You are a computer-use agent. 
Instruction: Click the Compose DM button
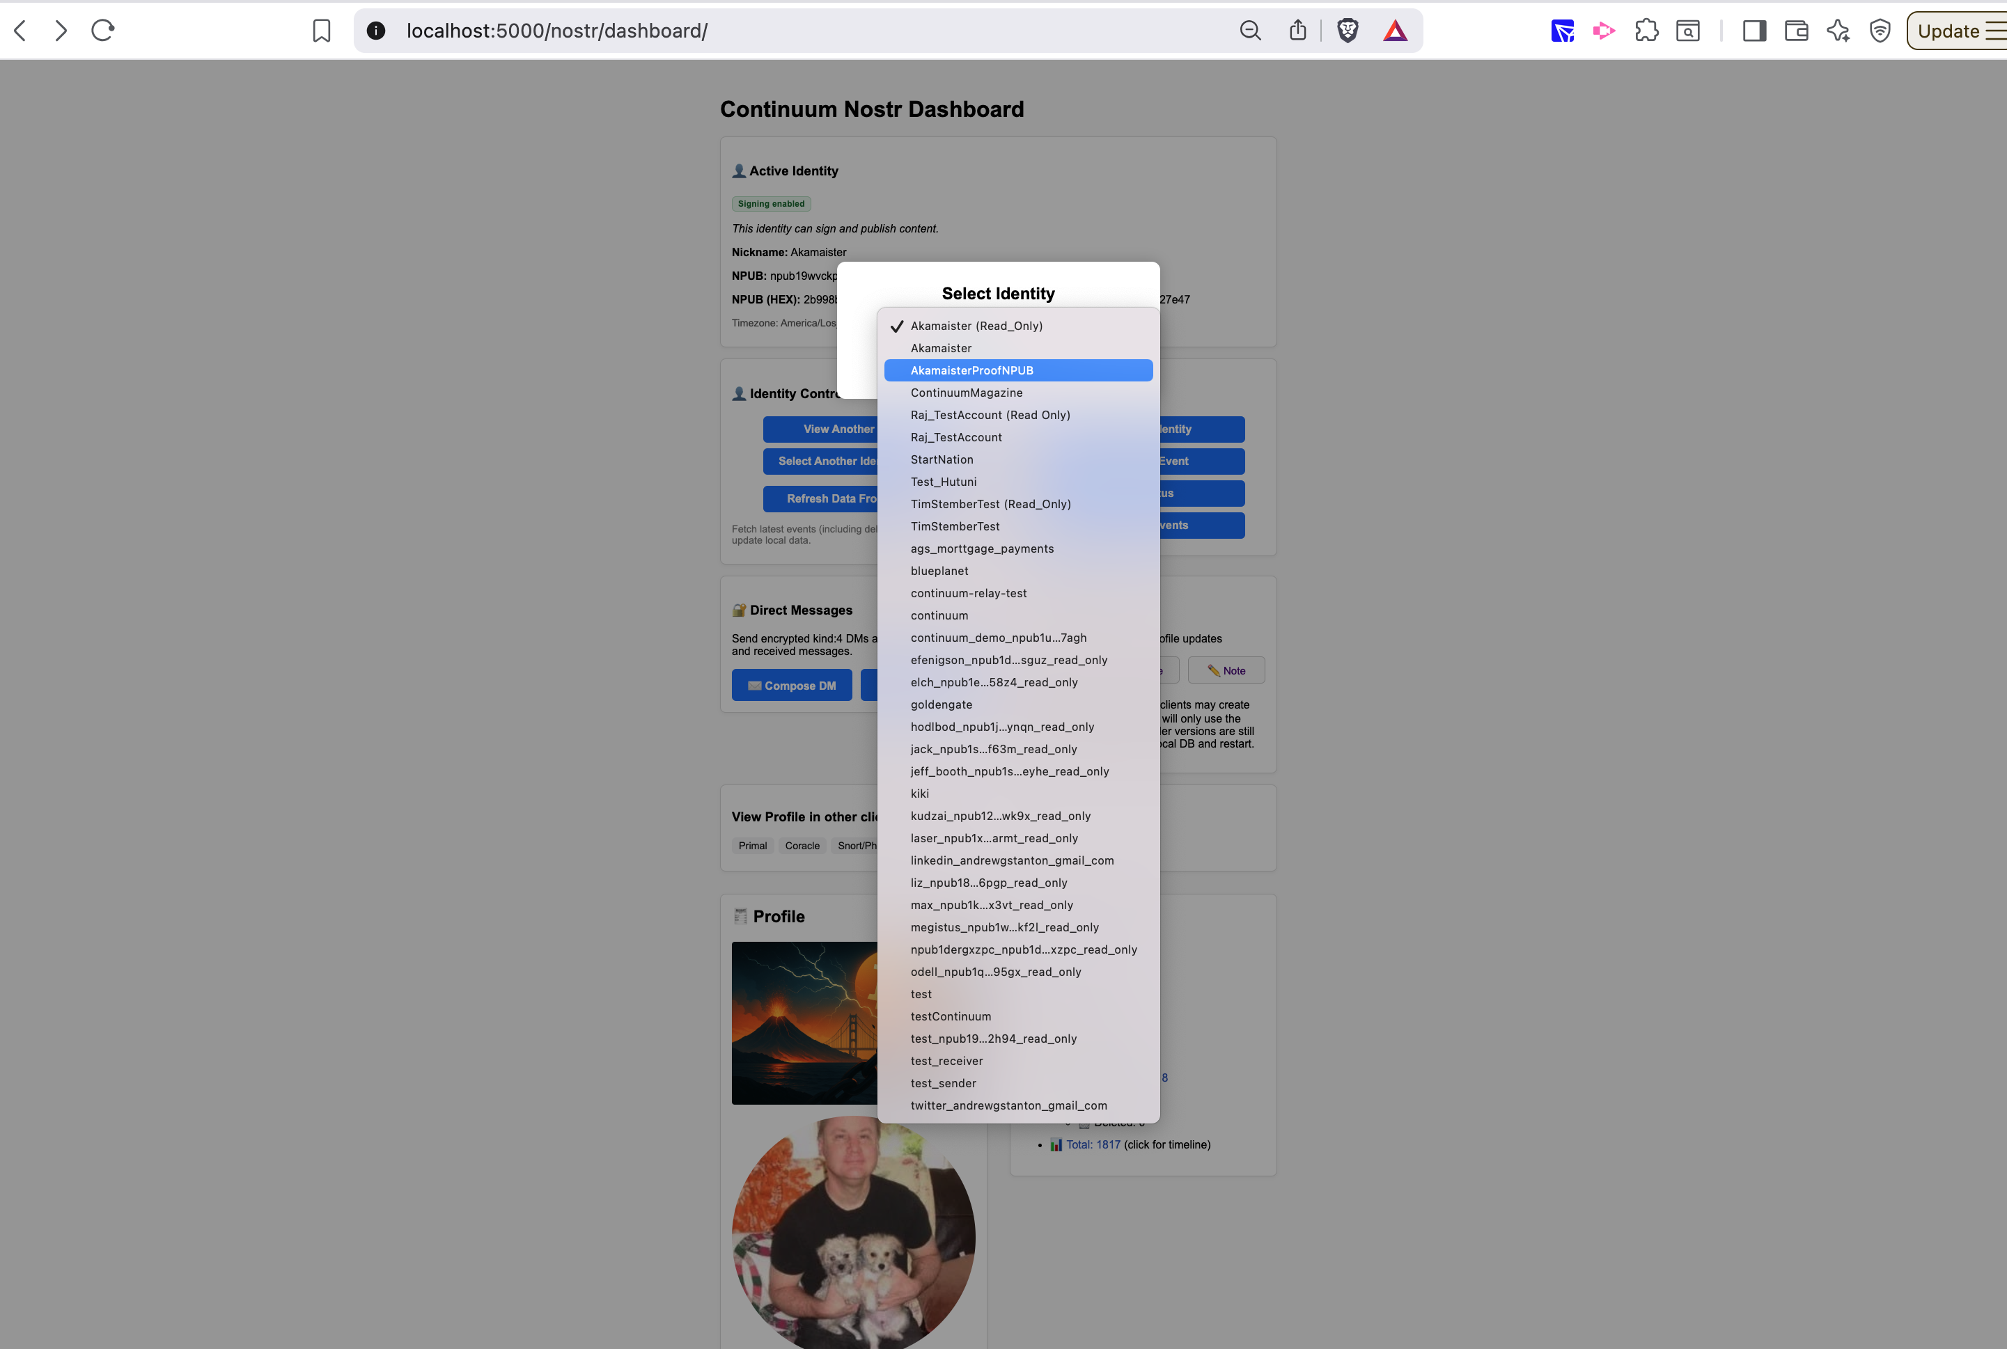(791, 686)
